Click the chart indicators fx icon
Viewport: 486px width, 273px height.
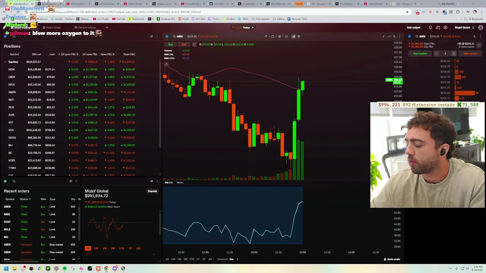[x=383, y=36]
